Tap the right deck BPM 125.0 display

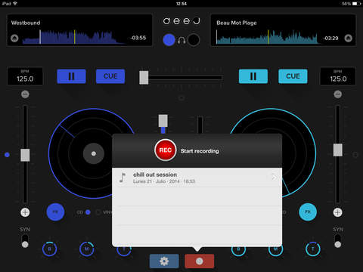click(338, 76)
